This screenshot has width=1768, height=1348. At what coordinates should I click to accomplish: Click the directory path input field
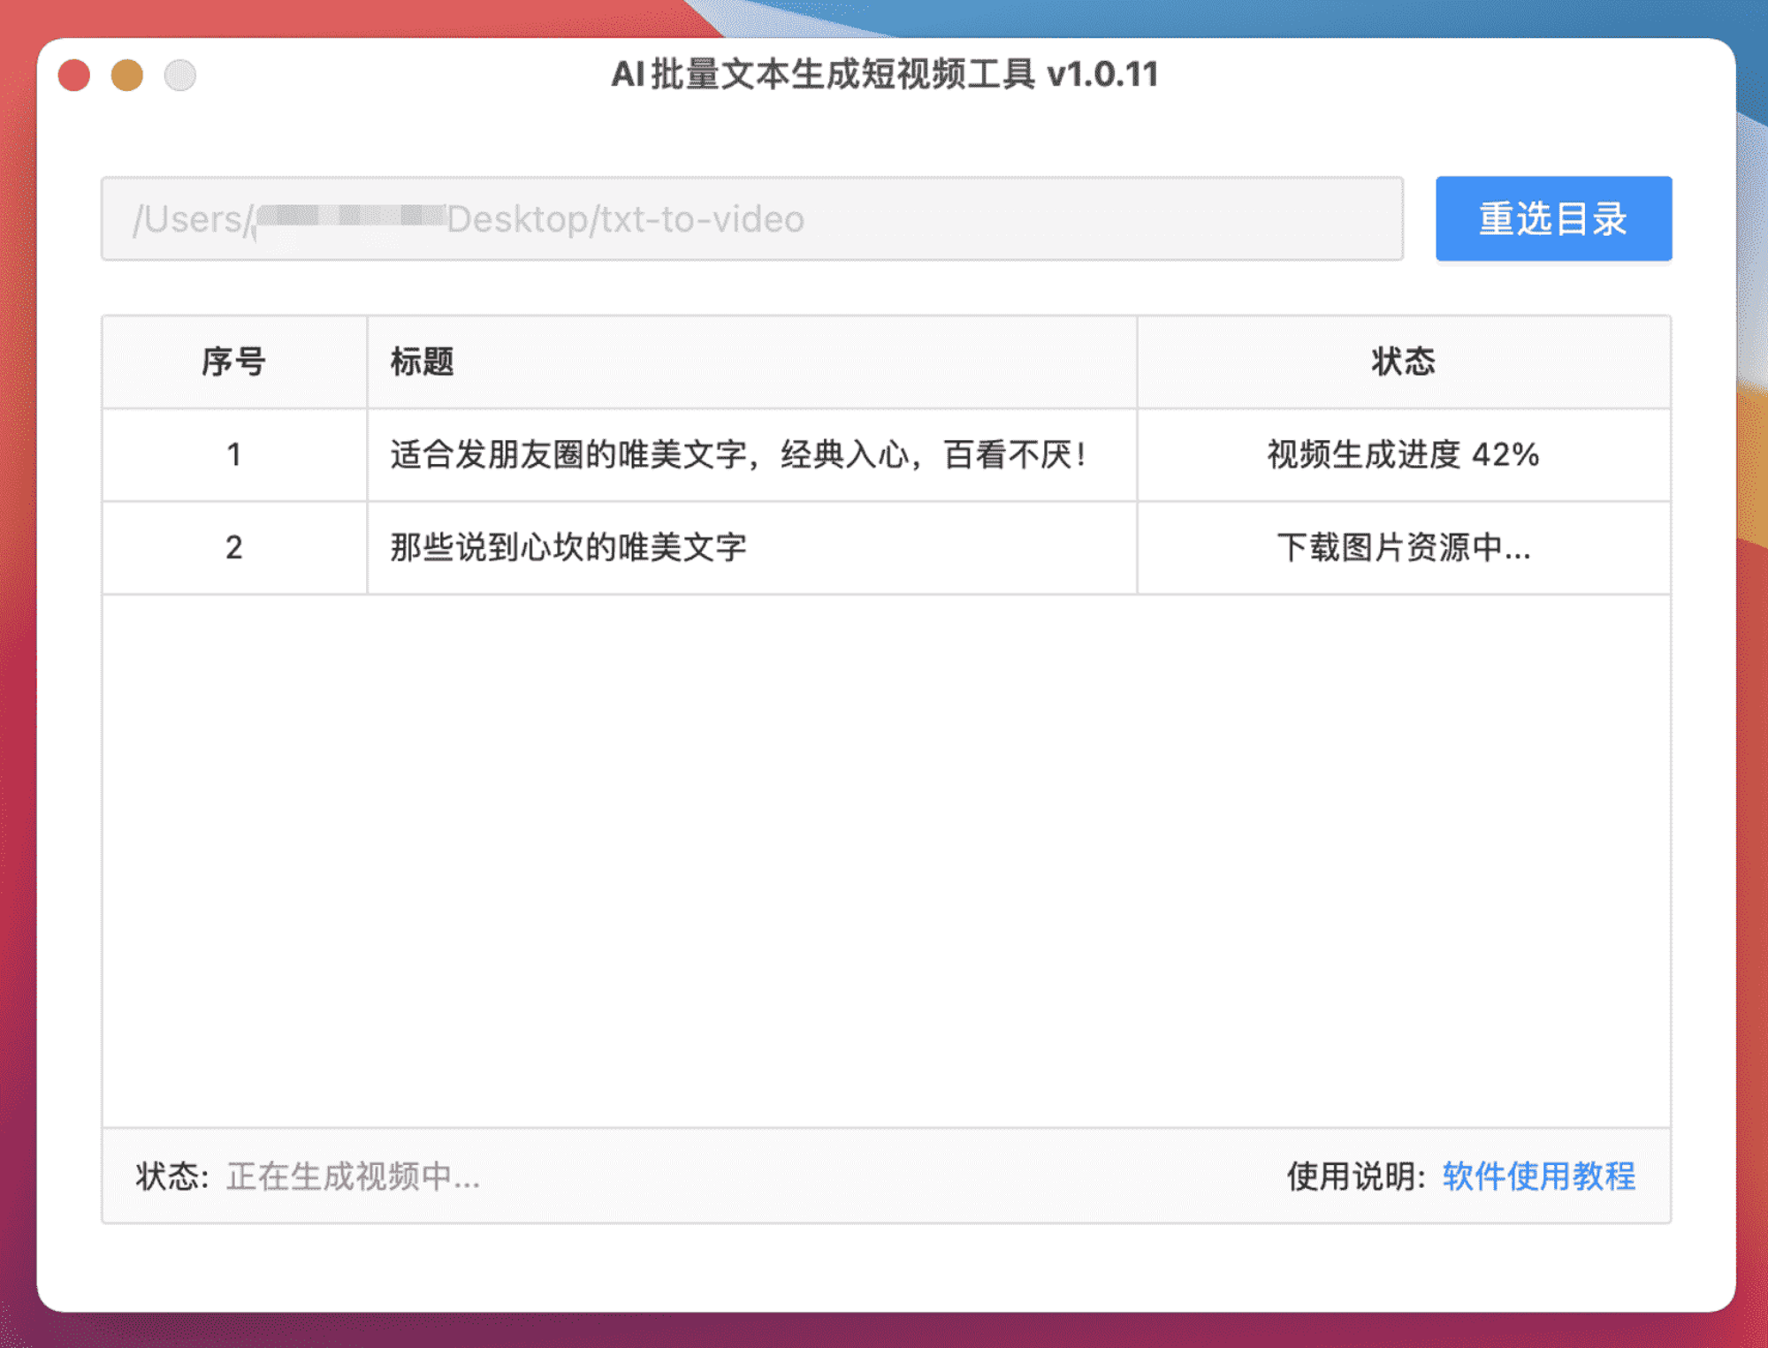(x=752, y=218)
